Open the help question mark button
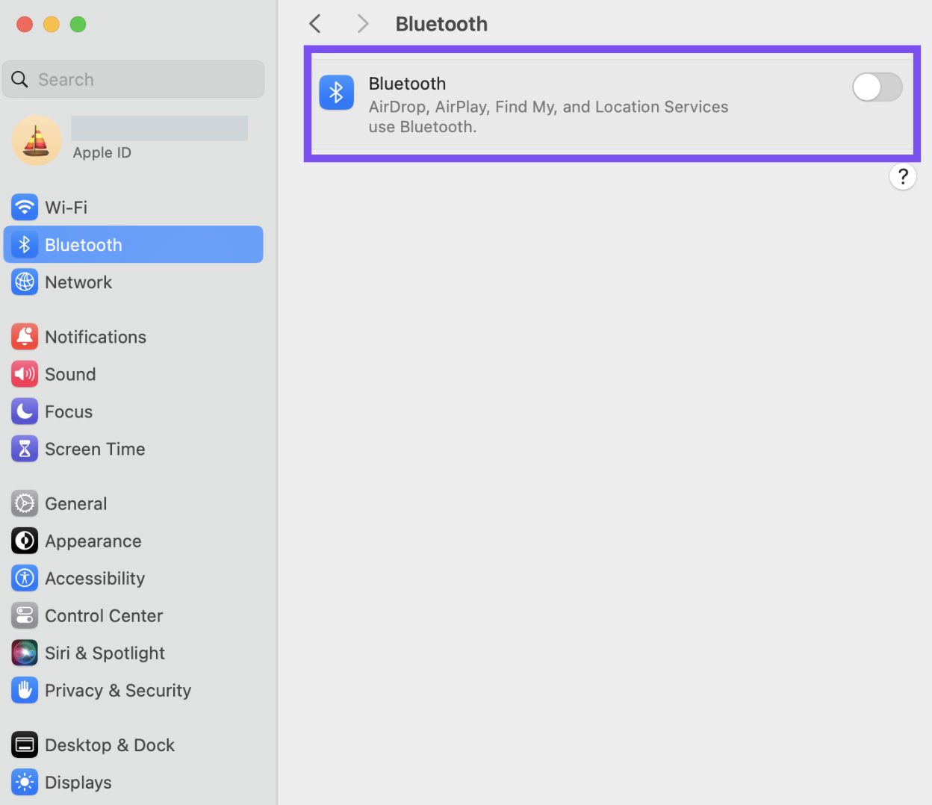Screen dimensions: 932x805 point(903,177)
